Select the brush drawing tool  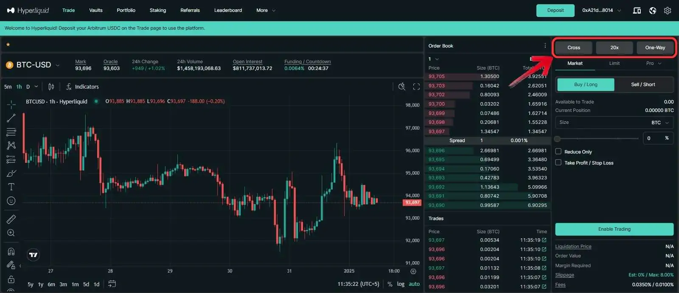[x=11, y=173]
